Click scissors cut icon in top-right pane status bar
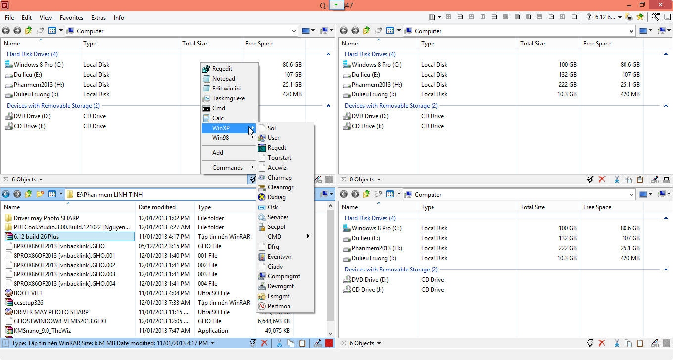Viewport: 673px width, 360px height. pos(617,180)
